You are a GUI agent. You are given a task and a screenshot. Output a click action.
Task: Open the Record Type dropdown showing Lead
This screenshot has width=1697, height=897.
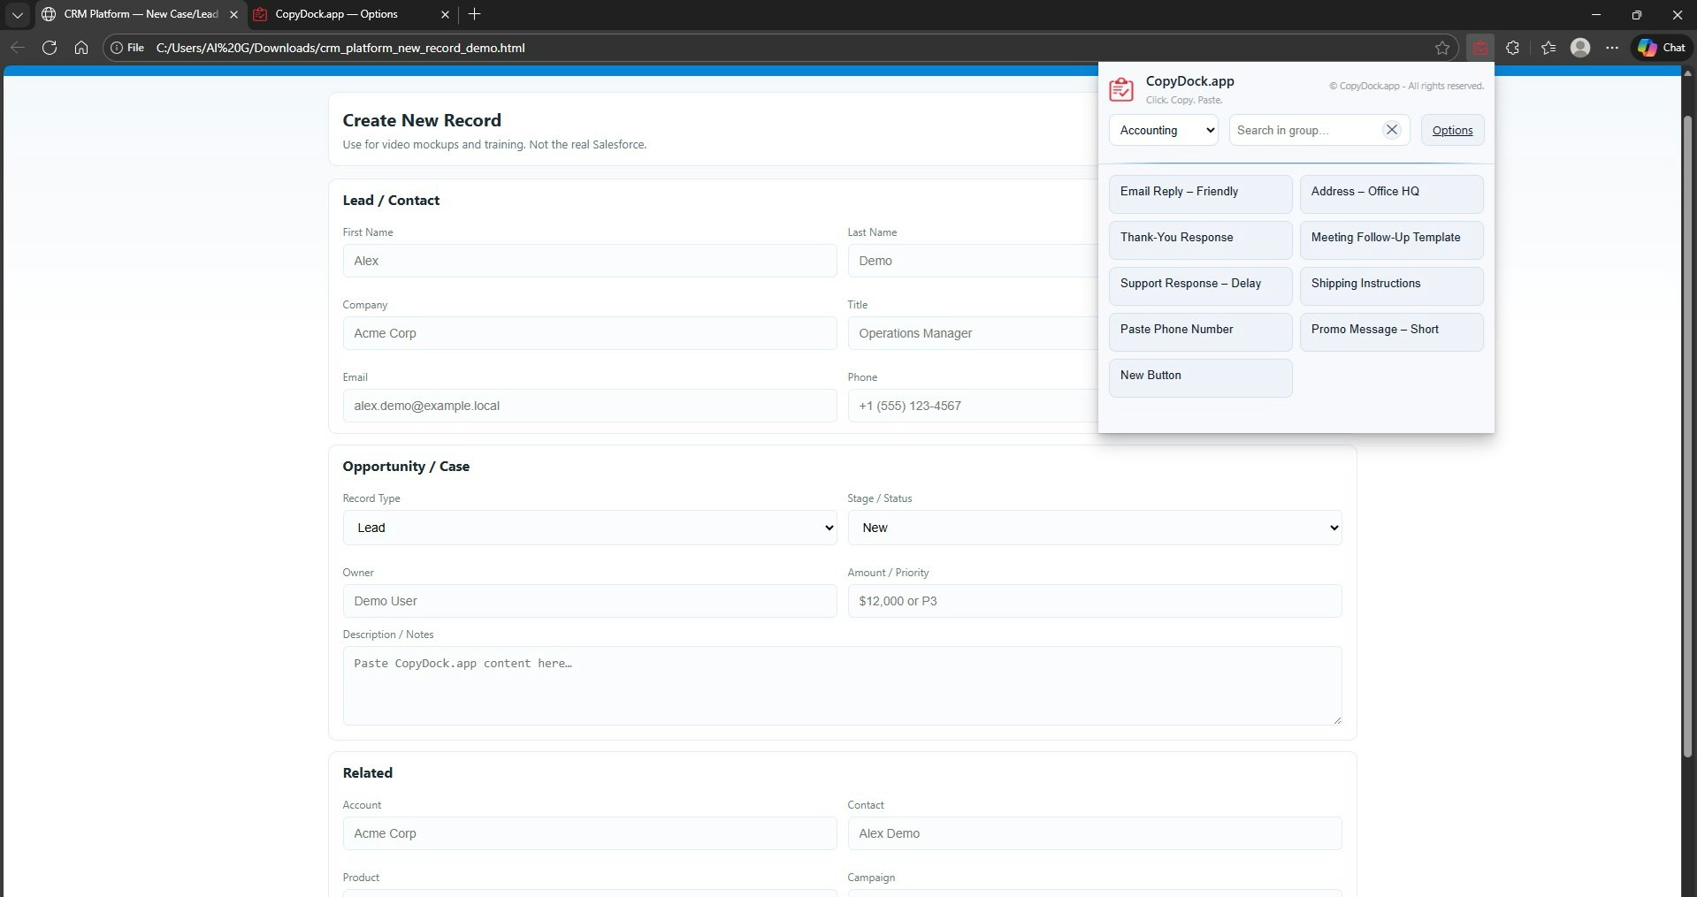point(589,527)
